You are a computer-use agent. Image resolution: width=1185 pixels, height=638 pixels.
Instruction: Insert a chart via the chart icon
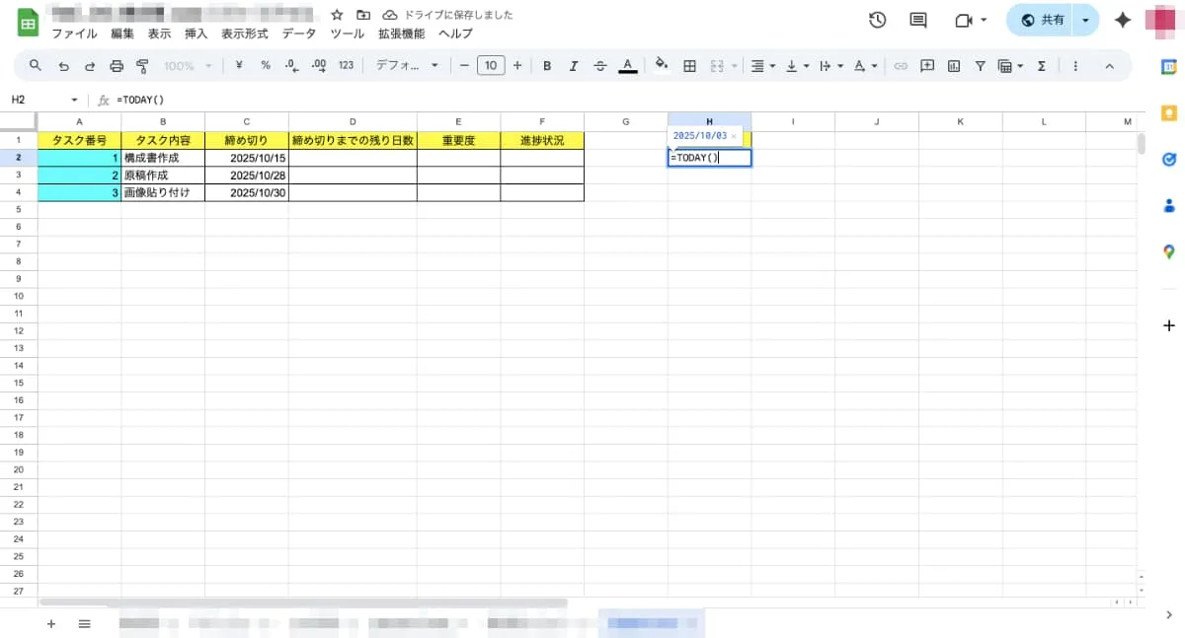coord(953,66)
